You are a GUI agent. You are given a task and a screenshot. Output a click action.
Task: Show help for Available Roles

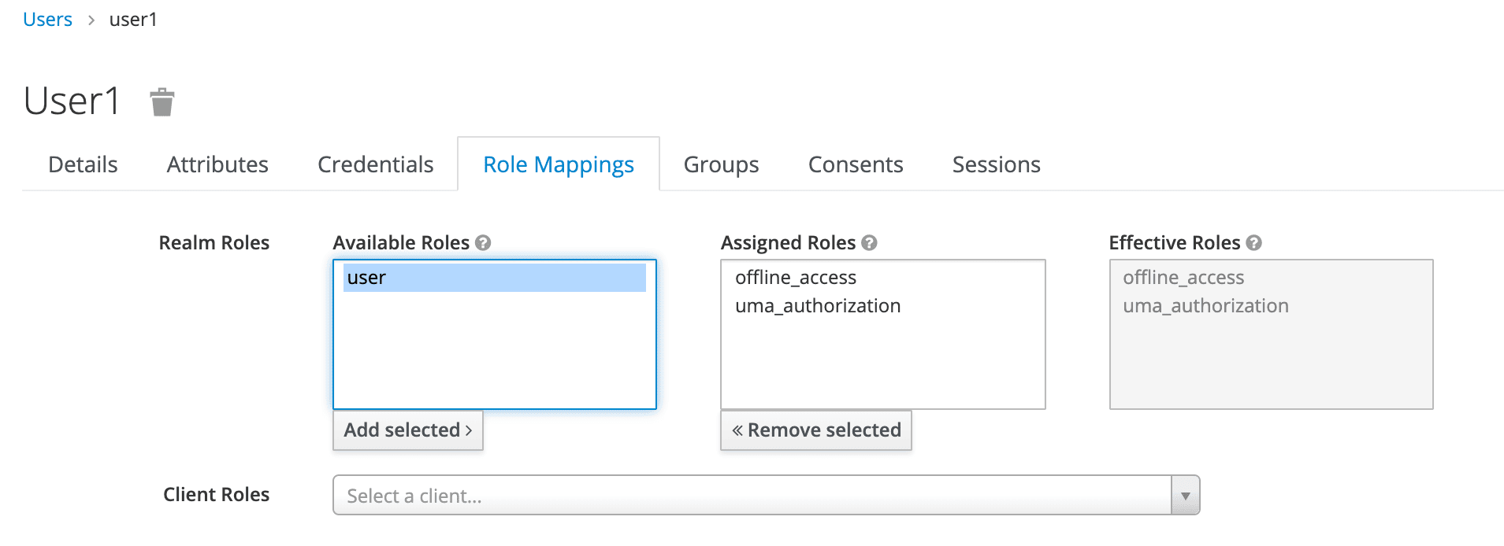pos(483,243)
